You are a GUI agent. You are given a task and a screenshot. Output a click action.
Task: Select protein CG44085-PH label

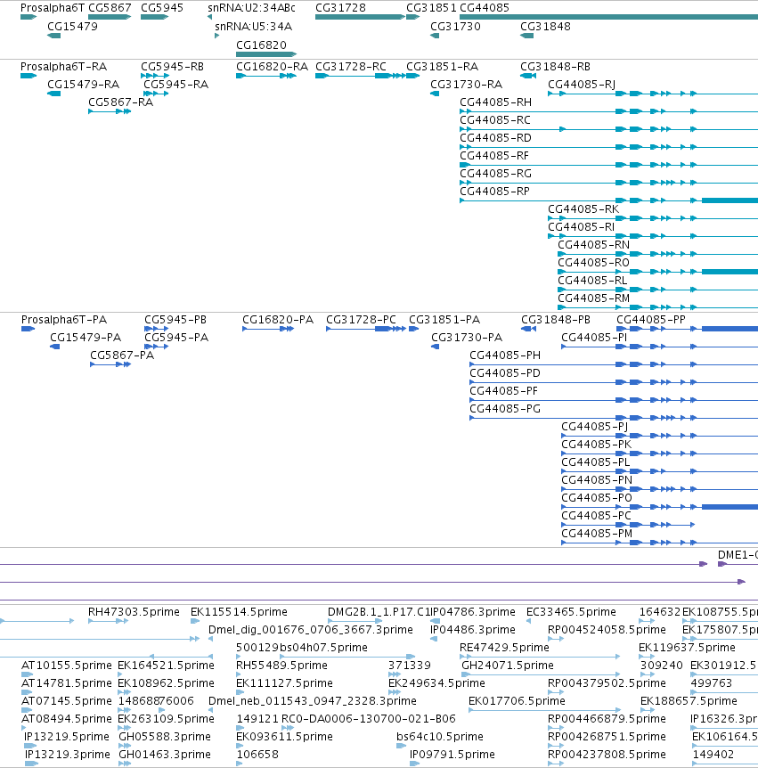(x=505, y=355)
